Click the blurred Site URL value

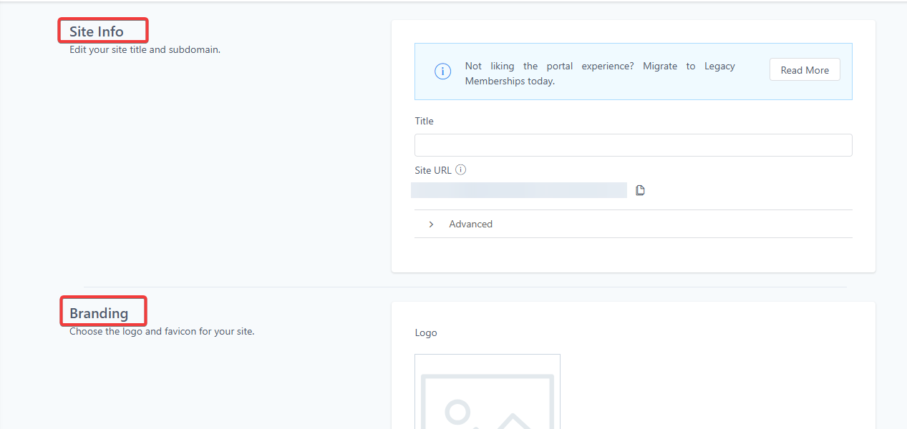[518, 190]
